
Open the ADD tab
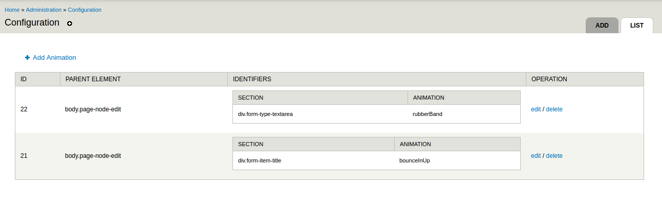pyautogui.click(x=602, y=25)
